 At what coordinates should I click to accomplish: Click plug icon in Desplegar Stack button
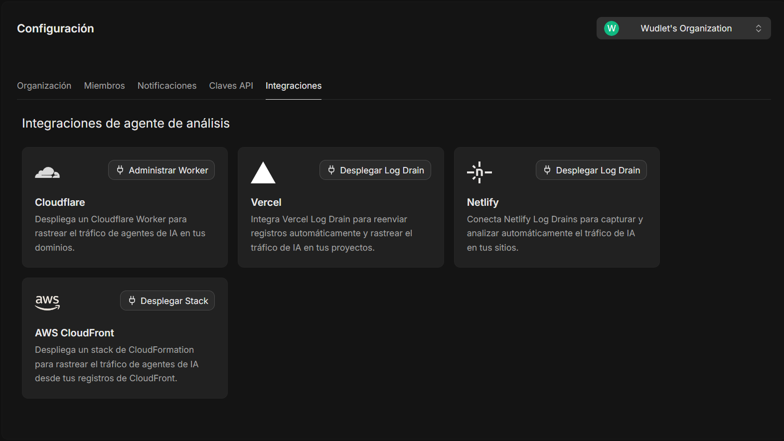(132, 300)
